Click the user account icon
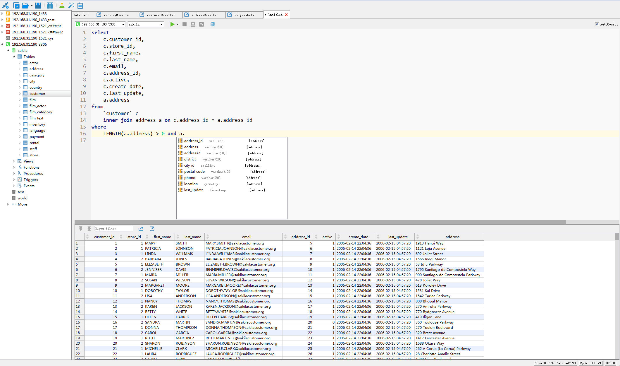 [62, 5]
